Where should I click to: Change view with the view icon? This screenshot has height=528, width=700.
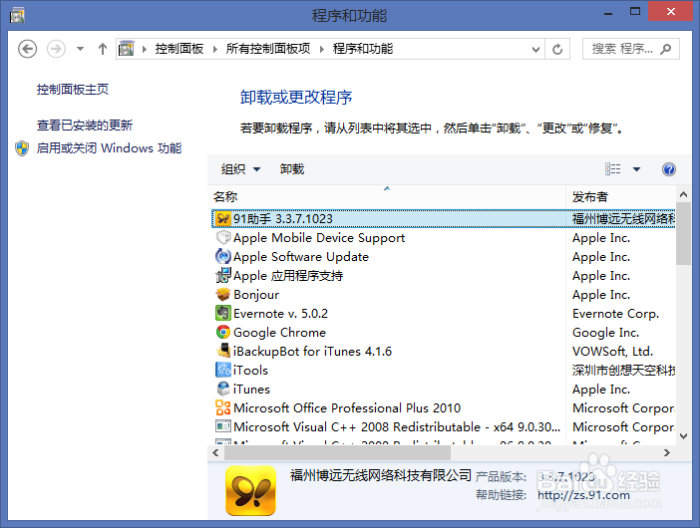coord(613,169)
